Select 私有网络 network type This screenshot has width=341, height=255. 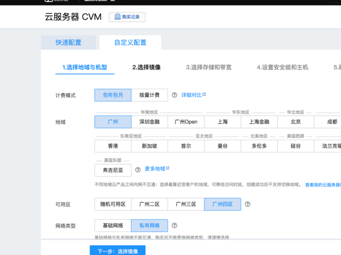coord(149,225)
